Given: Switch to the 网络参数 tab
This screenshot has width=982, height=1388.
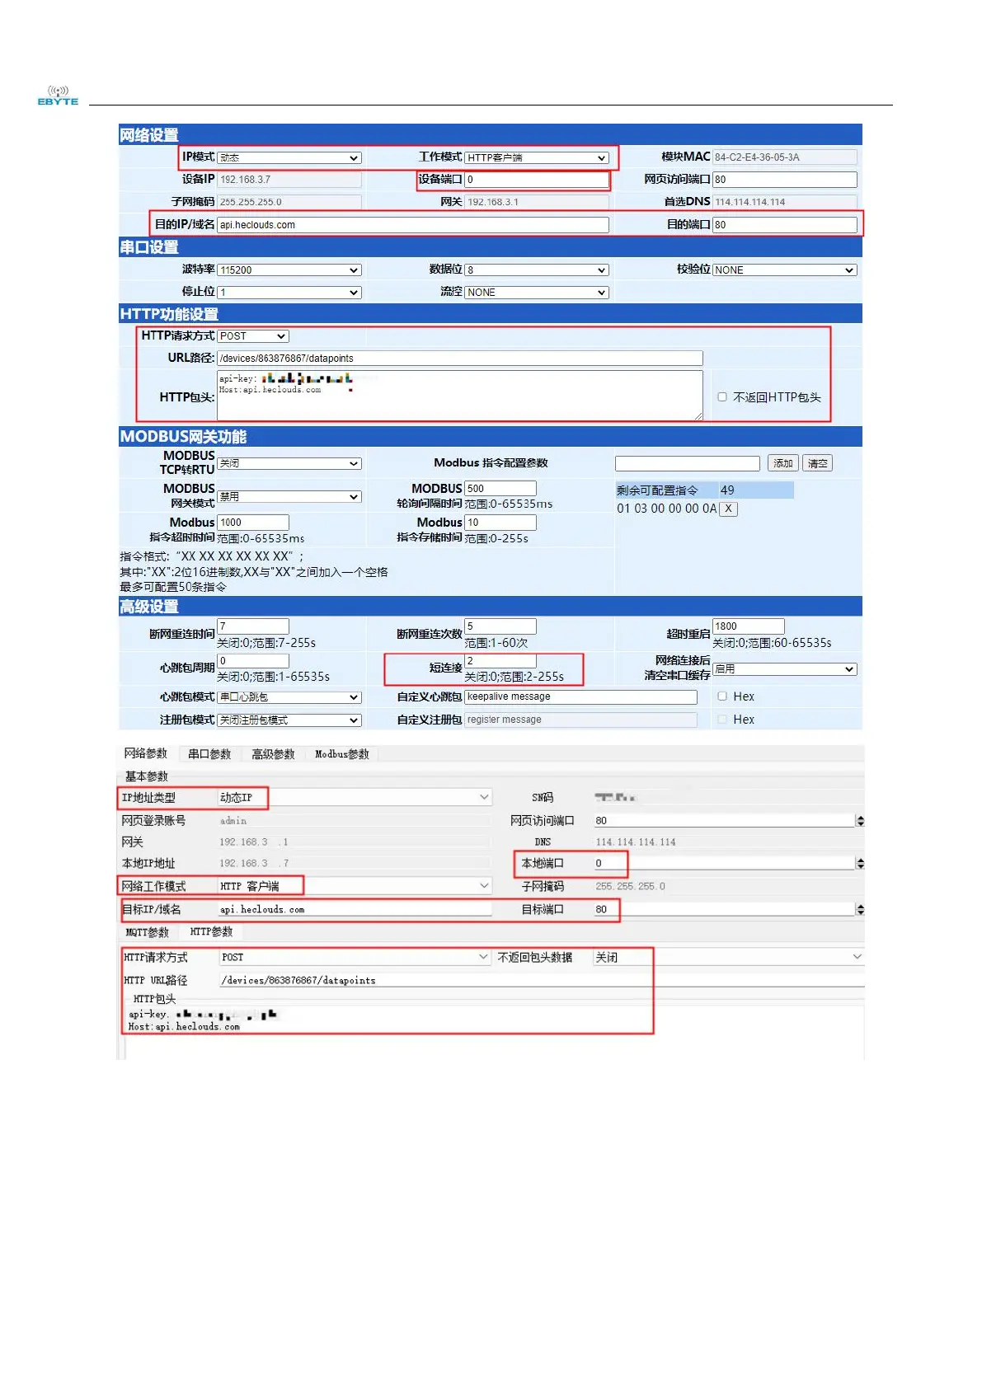Looking at the screenshot, I should point(146,753).
